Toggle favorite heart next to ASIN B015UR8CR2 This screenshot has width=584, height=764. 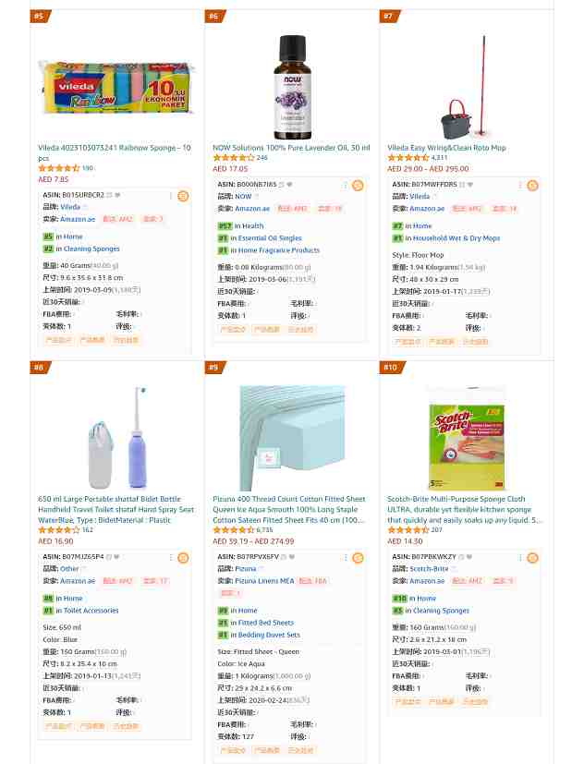point(117,195)
